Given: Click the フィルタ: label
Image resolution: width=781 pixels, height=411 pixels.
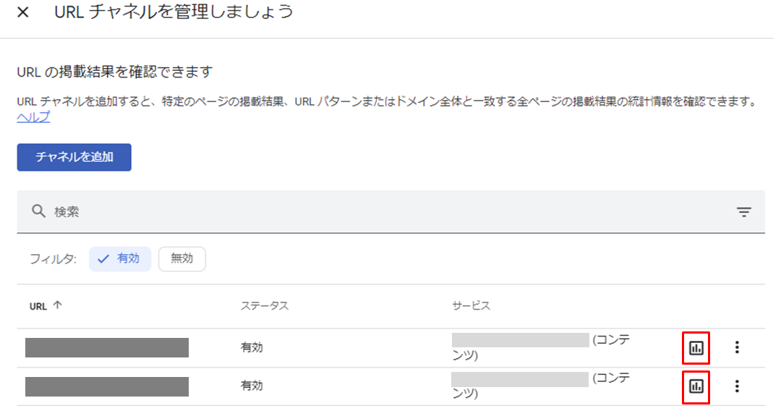Looking at the screenshot, I should click(x=53, y=259).
